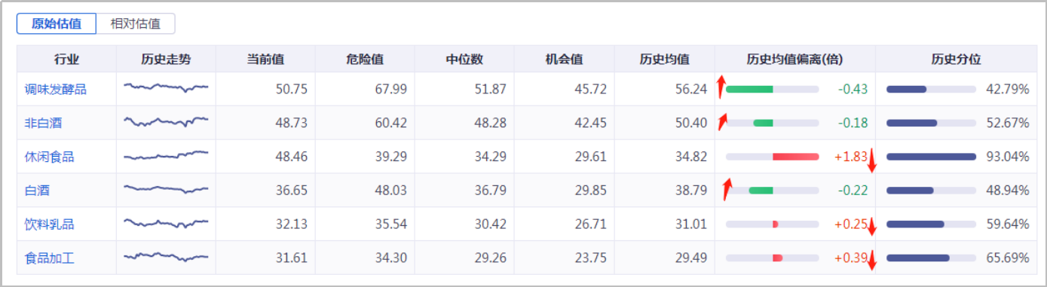Click the 食品加工 history trend sparkline
The width and height of the screenshot is (1047, 287).
(166, 257)
